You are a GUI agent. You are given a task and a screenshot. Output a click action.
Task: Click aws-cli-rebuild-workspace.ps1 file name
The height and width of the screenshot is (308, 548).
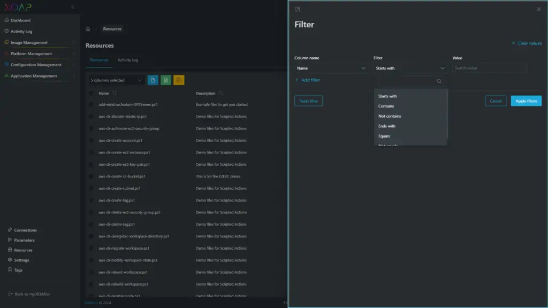click(x=124, y=284)
